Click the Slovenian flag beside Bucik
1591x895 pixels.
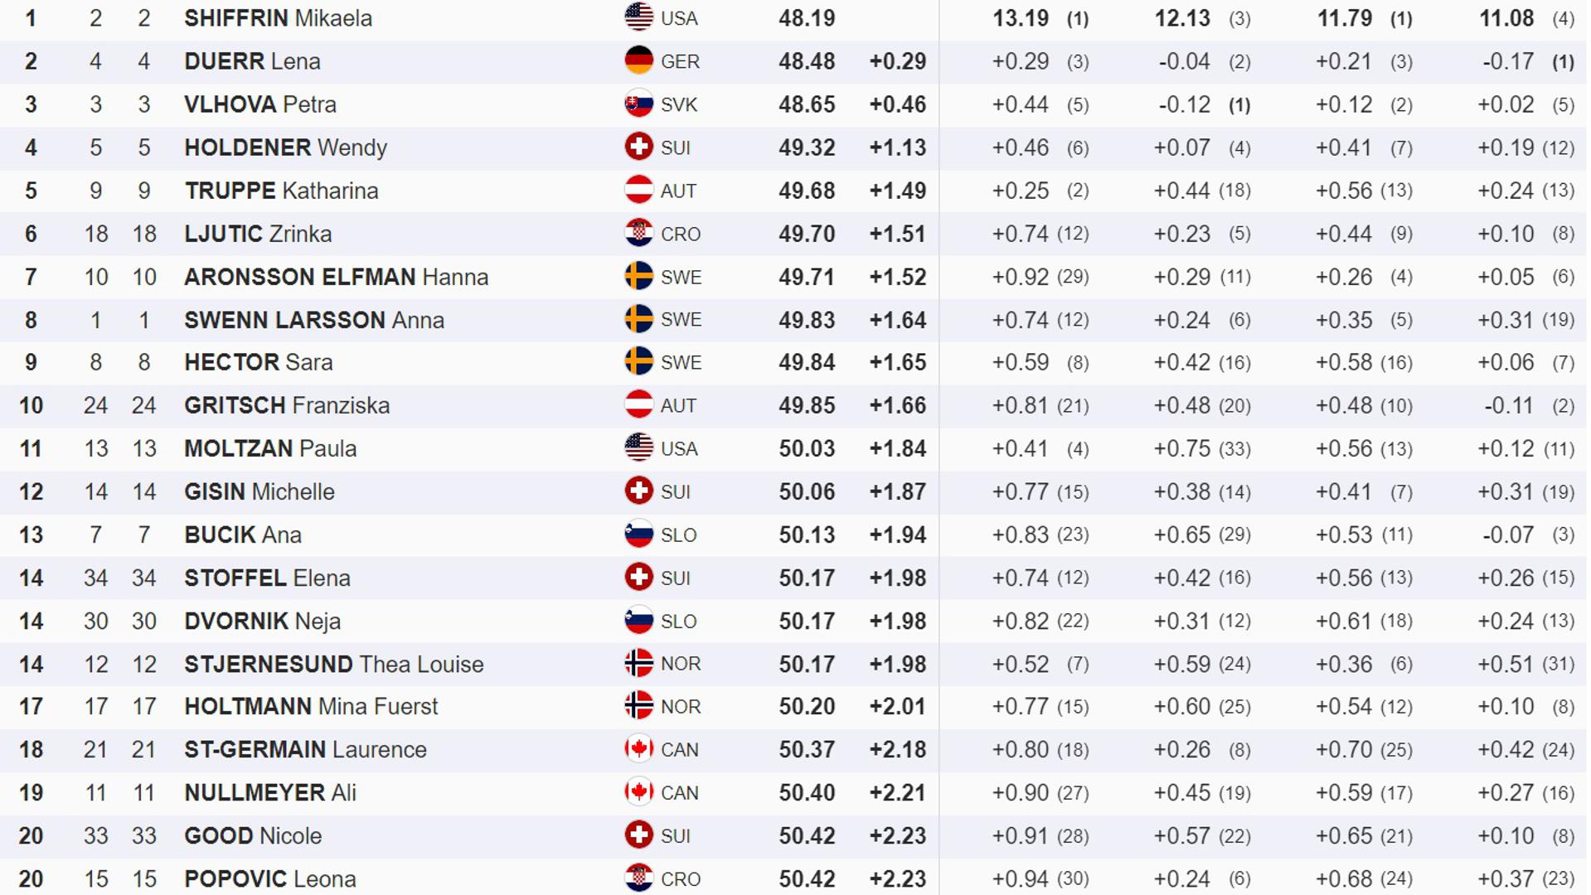click(638, 534)
